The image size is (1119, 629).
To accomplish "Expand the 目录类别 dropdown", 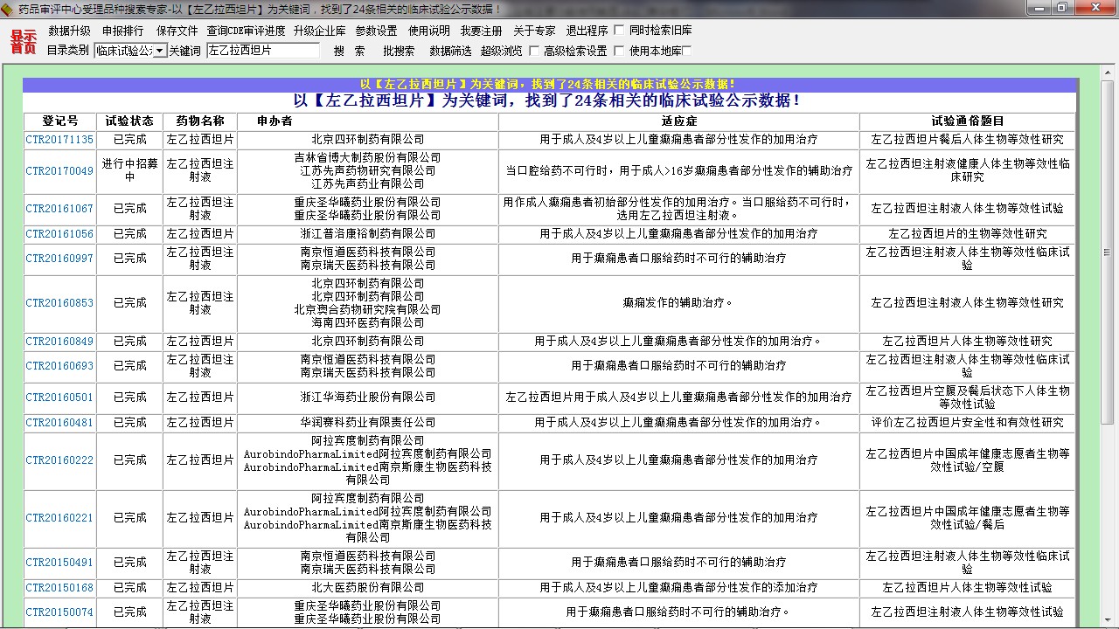I will tap(159, 51).
